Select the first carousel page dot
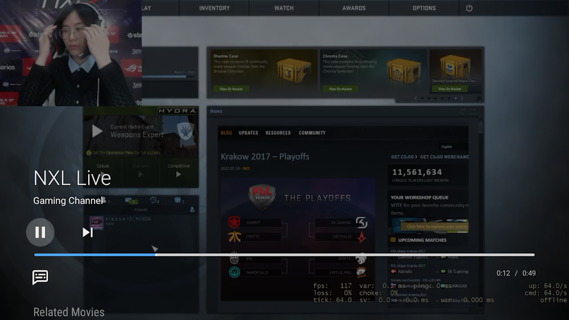This screenshot has width=569, height=320. (422, 98)
